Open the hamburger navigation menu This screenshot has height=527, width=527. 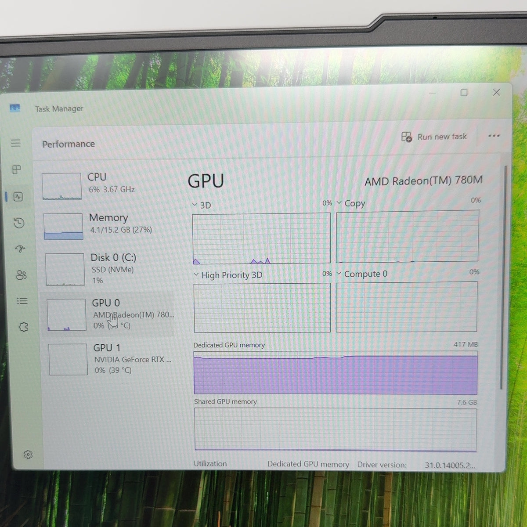coord(16,143)
